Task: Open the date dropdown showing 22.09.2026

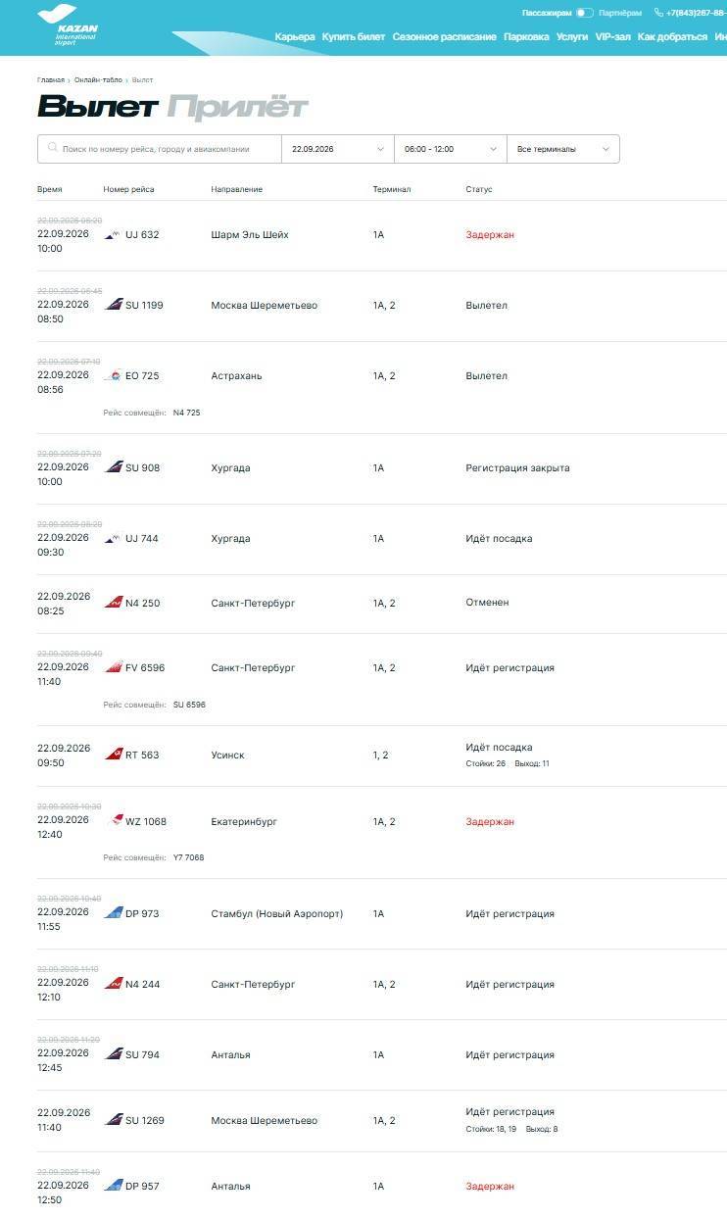Action: click(338, 149)
